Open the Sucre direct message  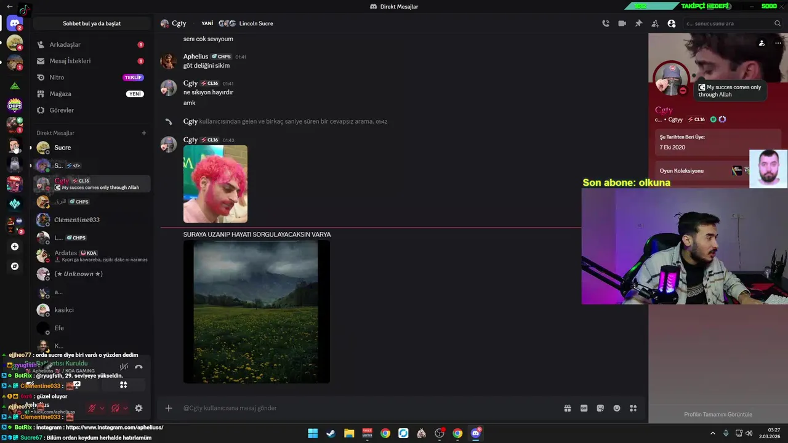coord(90,148)
